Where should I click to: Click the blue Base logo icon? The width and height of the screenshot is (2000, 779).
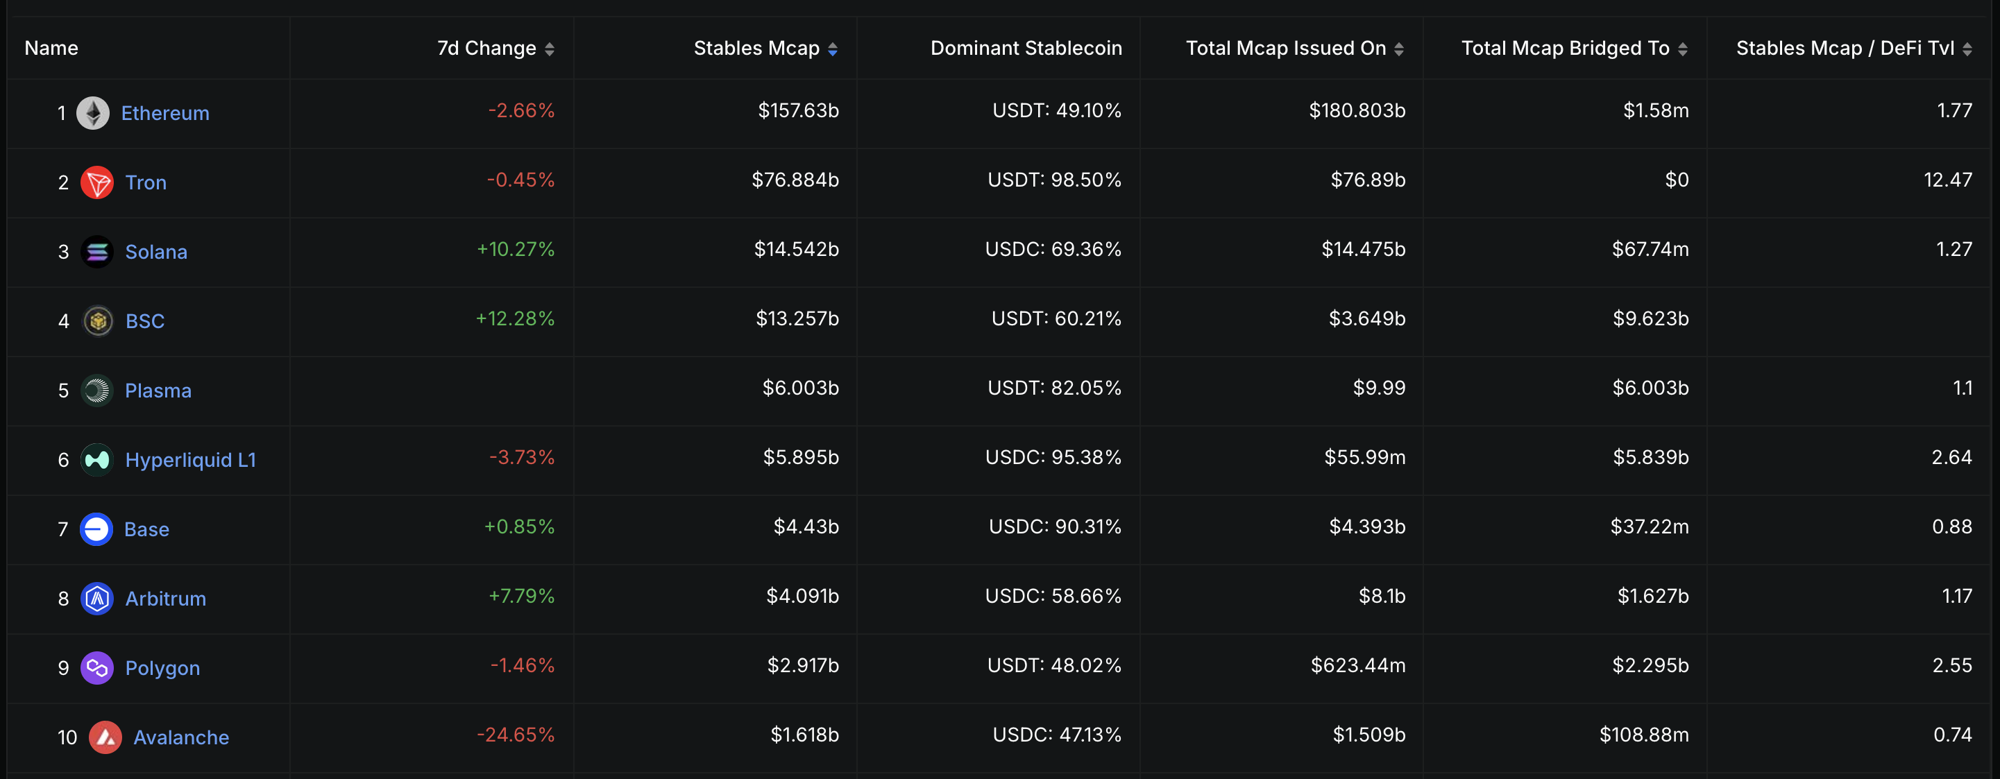pos(96,529)
